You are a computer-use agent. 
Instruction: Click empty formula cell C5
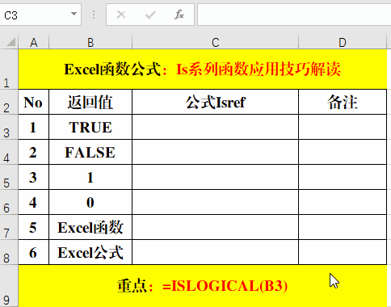(215, 177)
